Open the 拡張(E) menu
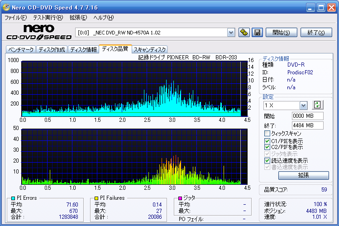The width and height of the screenshot is (339, 226). click(x=78, y=18)
